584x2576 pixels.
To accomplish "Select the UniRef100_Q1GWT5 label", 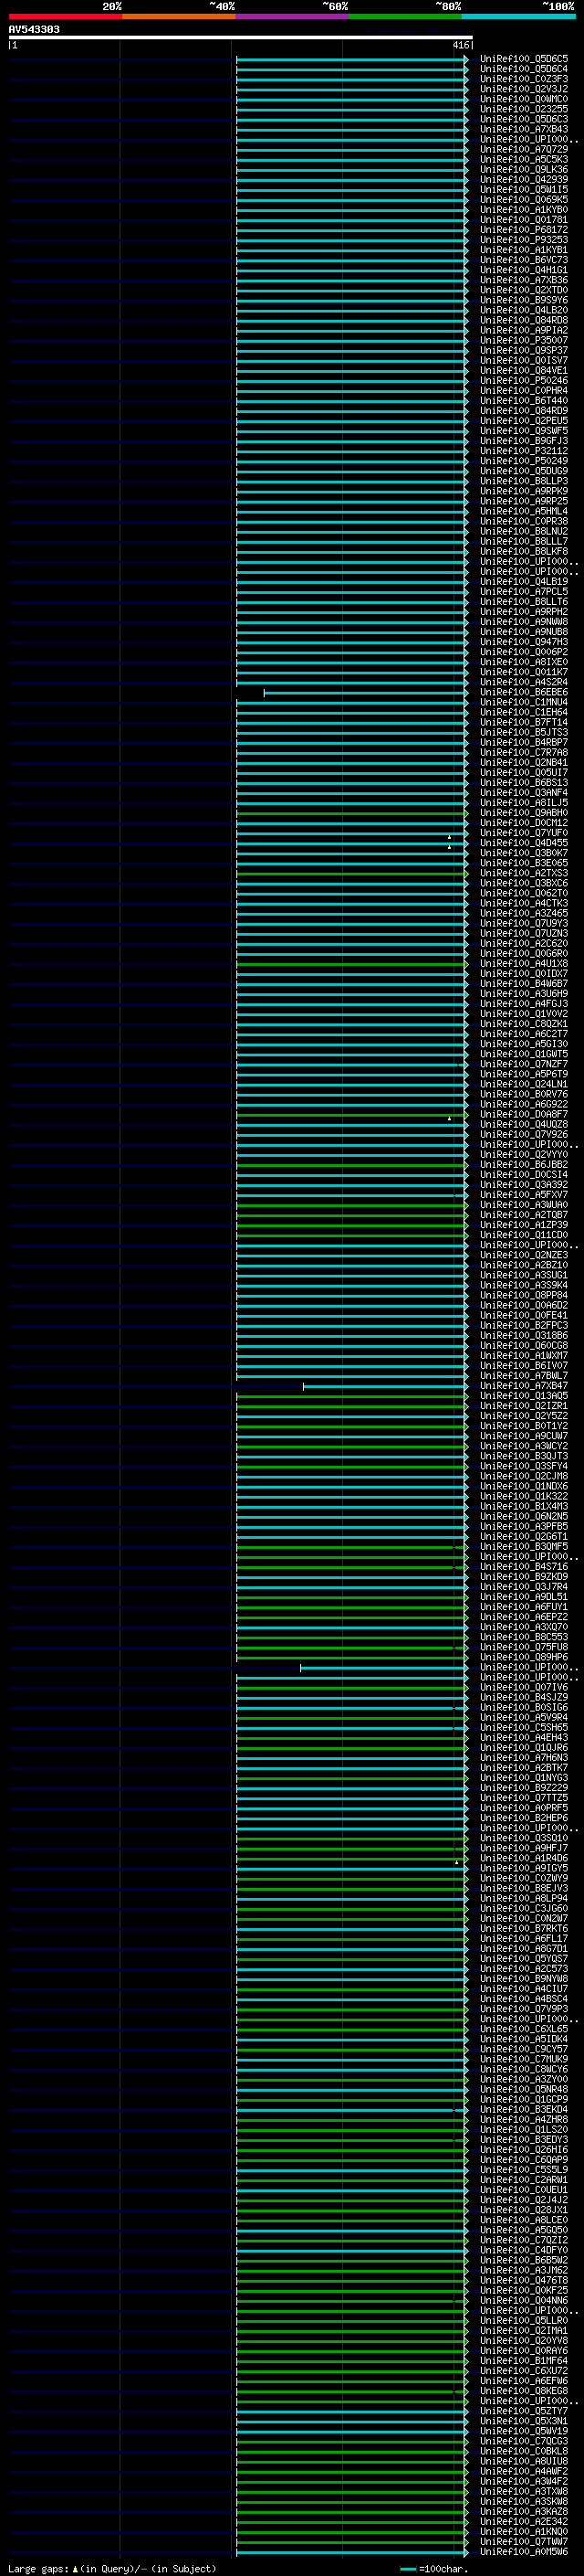I will (524, 1054).
